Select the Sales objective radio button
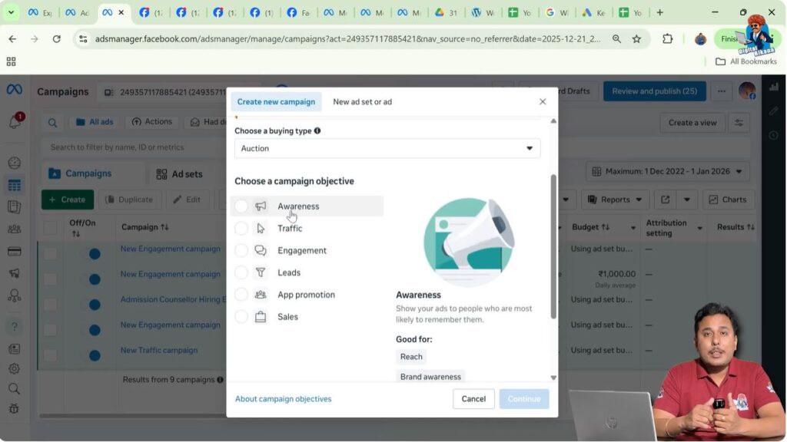Viewport: 787px width, 442px height. point(241,316)
